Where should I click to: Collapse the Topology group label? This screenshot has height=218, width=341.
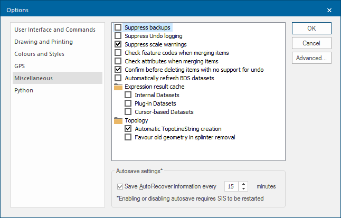[x=136, y=120]
